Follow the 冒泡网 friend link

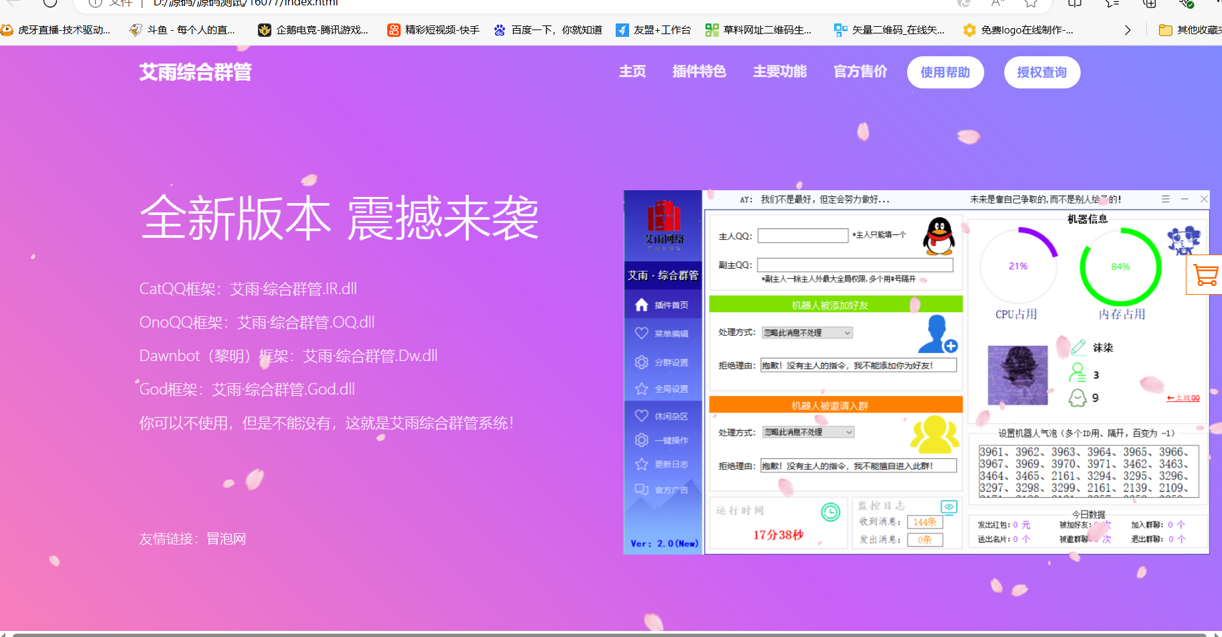coord(226,539)
